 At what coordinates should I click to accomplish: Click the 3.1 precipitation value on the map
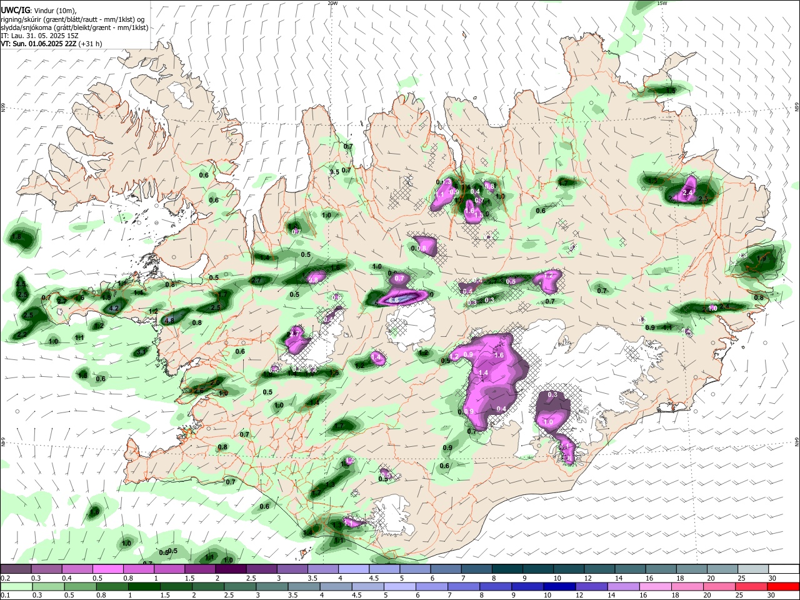pyautogui.click(x=141, y=352)
